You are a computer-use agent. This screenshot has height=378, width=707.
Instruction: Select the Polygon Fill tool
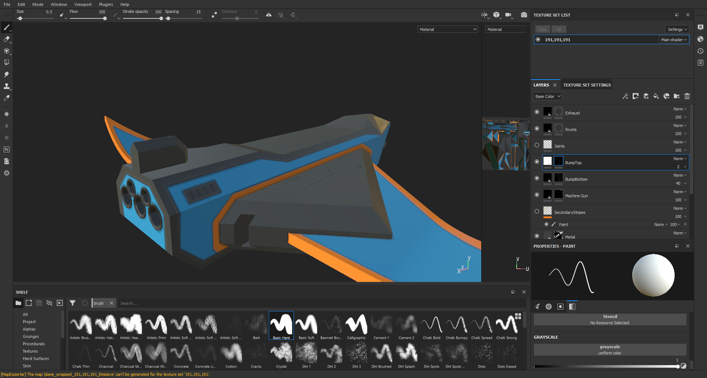(6, 63)
